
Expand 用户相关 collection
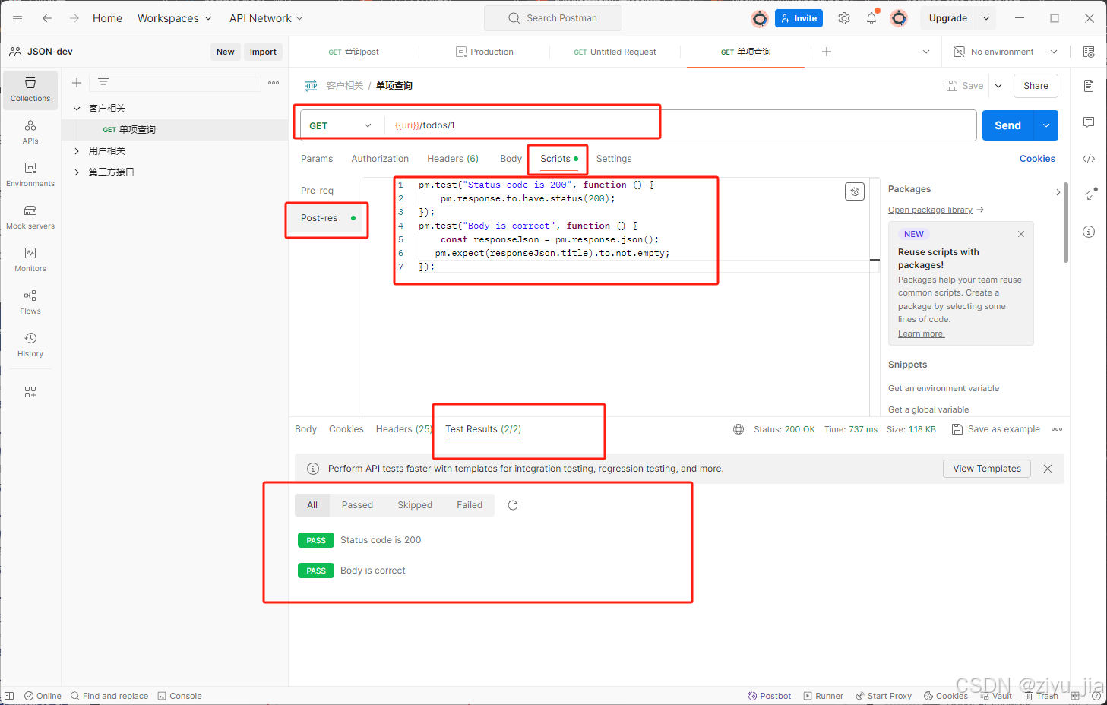click(77, 151)
